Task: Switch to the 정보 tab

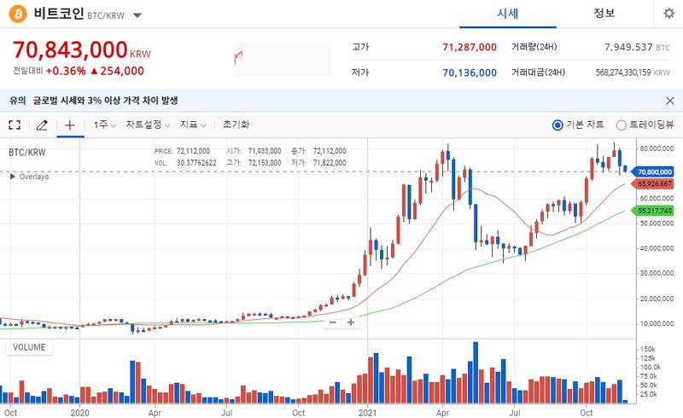Action: tap(604, 14)
